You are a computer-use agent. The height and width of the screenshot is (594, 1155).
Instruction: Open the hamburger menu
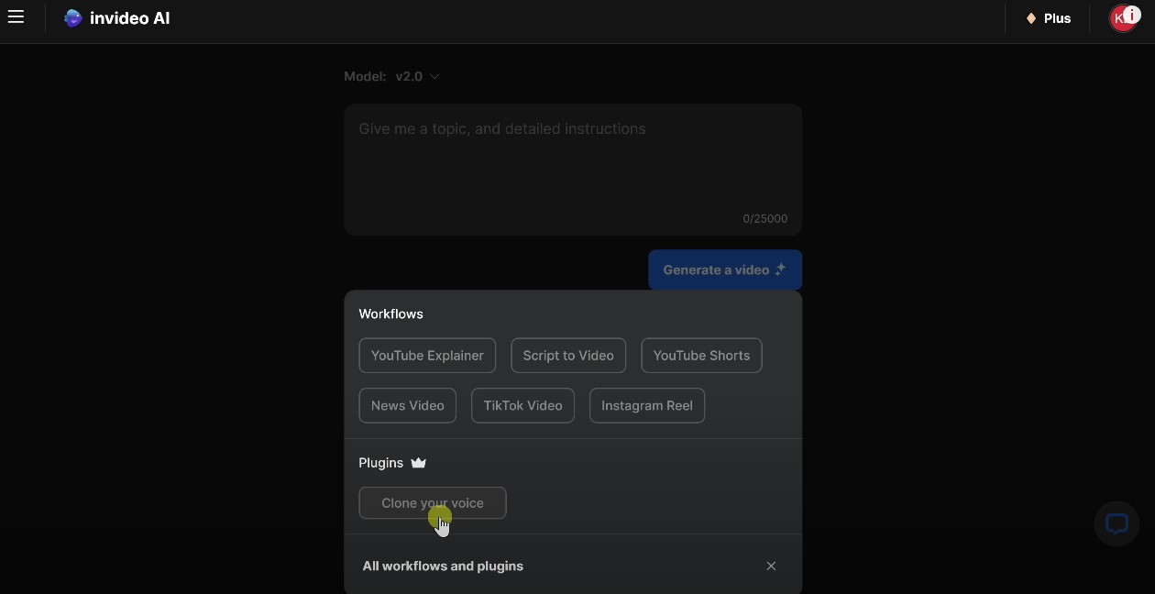[x=16, y=17]
